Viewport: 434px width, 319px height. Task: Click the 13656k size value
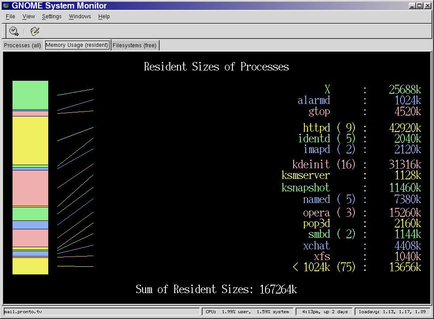tap(405, 267)
